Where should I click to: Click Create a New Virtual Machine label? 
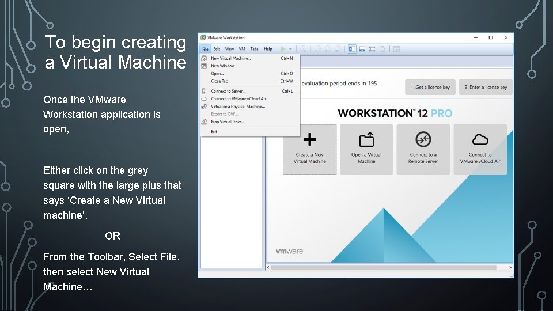click(x=309, y=158)
